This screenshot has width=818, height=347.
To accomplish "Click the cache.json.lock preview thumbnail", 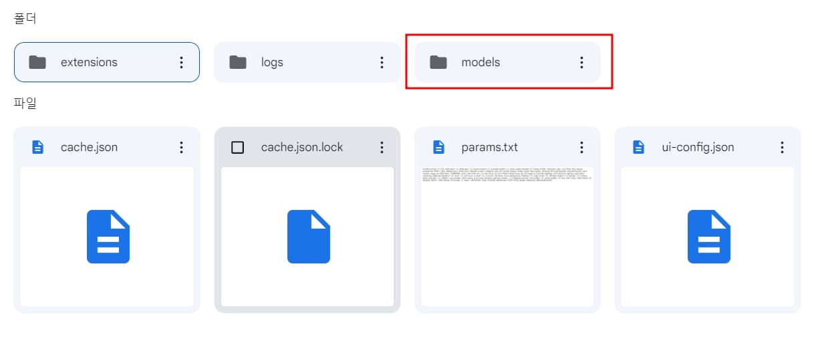I will 307,237.
